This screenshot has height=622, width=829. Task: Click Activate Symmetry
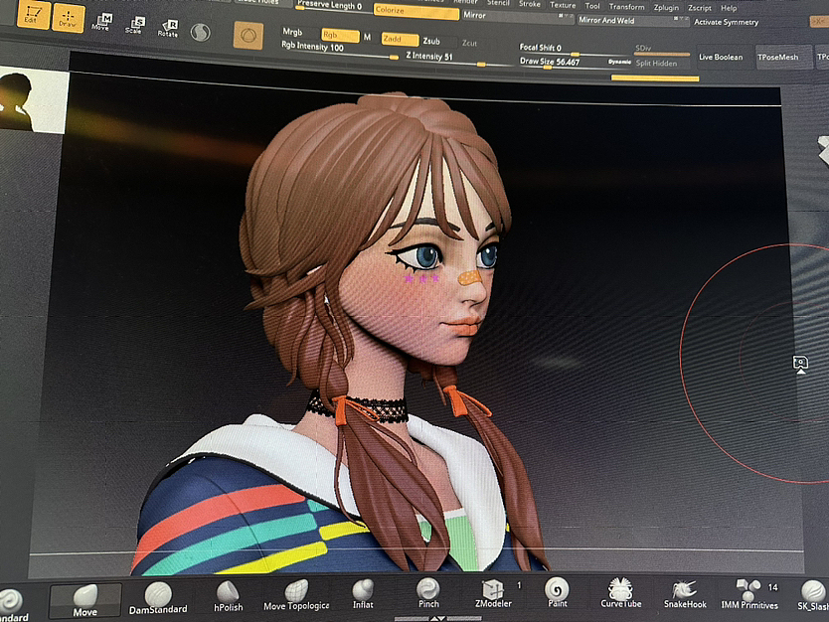726,22
